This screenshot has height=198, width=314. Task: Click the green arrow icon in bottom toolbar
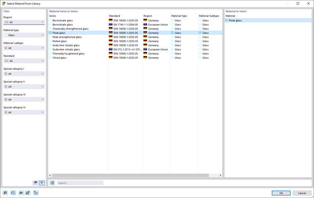click(21, 193)
